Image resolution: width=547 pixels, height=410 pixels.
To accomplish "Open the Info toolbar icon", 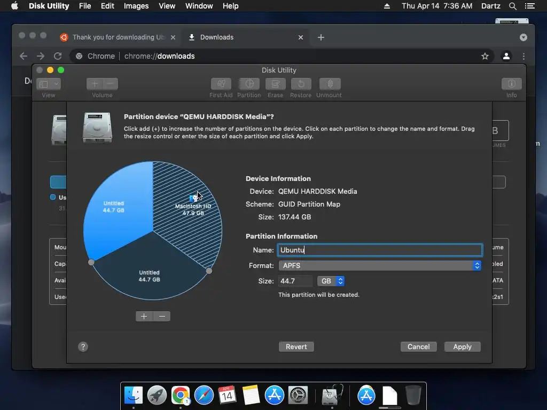I will [x=511, y=84].
